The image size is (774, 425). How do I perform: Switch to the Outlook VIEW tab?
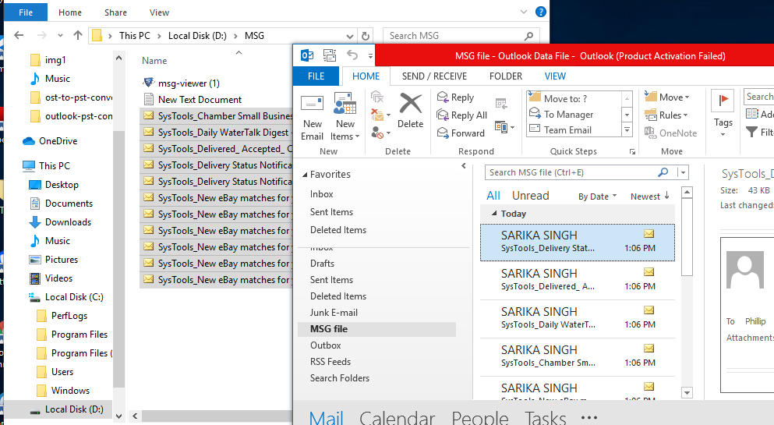point(555,76)
